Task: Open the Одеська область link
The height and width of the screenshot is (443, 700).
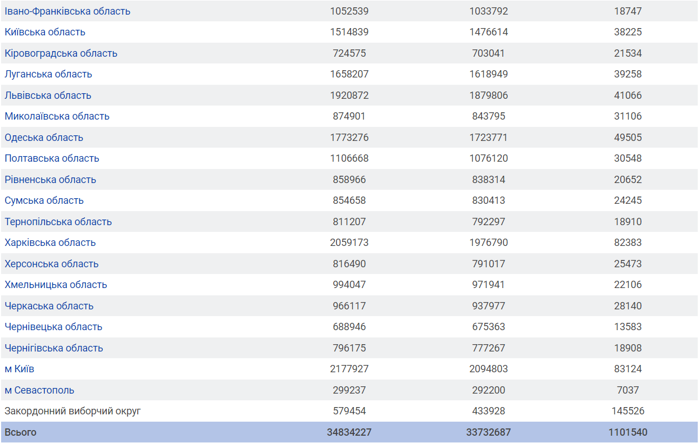Action: click(44, 138)
